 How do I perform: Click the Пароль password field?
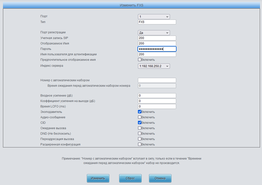pyautogui.click(x=157, y=49)
